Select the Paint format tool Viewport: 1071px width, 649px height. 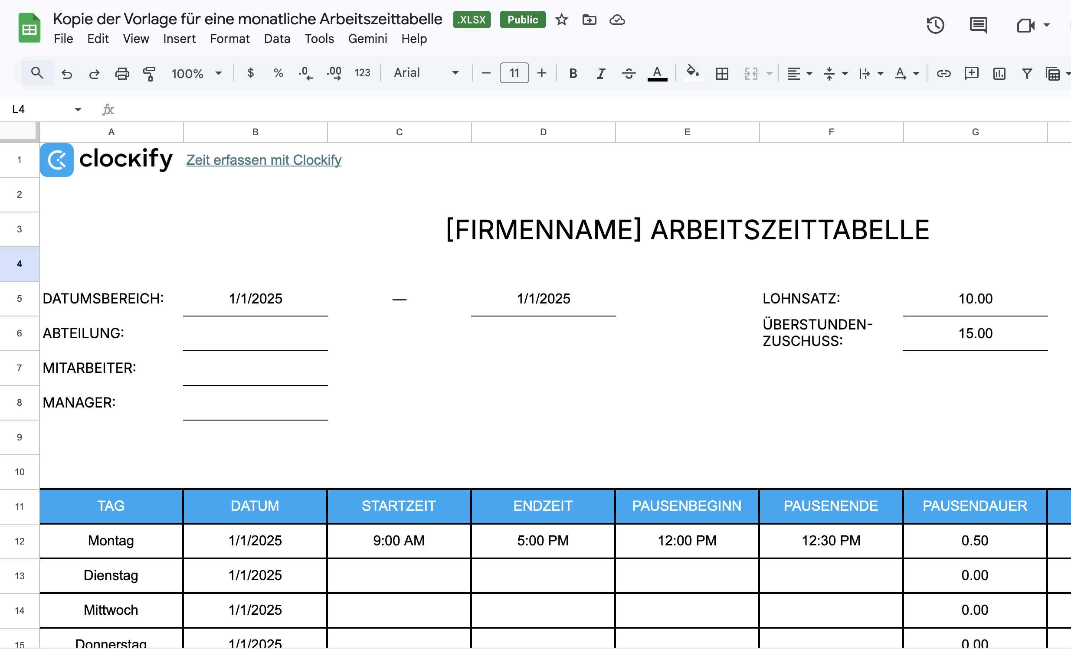click(149, 73)
